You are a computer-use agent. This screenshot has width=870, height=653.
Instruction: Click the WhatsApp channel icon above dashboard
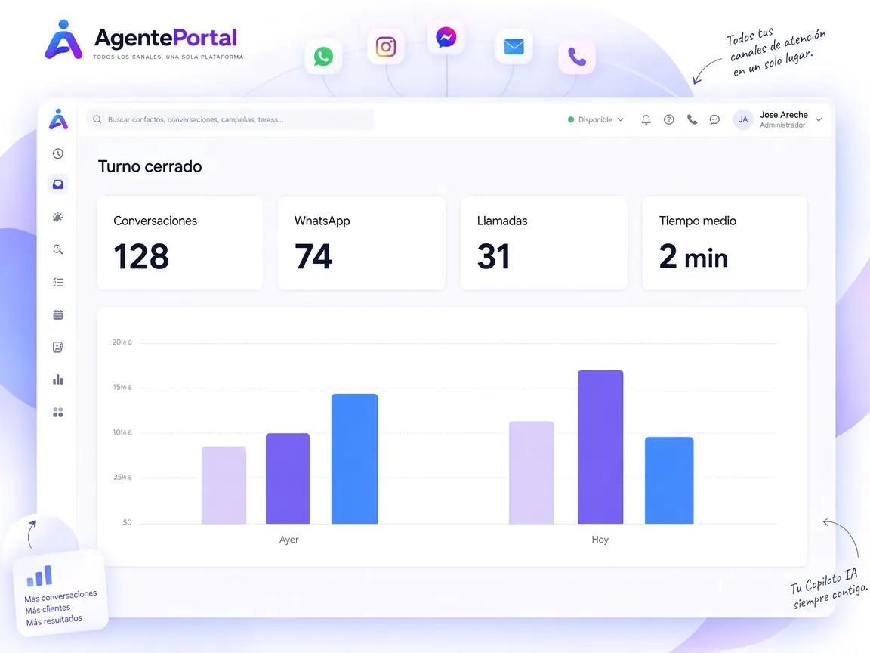point(323,57)
